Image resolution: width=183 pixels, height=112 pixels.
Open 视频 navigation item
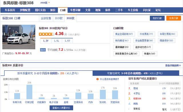(x=98, y=10)
